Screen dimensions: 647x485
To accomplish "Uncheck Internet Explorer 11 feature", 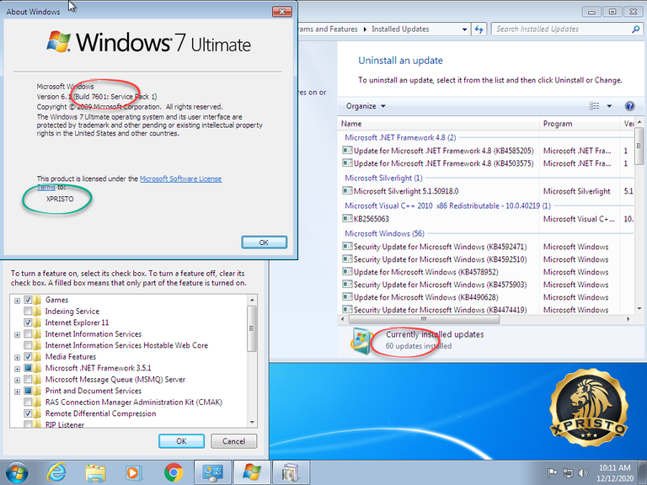I will tap(28, 322).
